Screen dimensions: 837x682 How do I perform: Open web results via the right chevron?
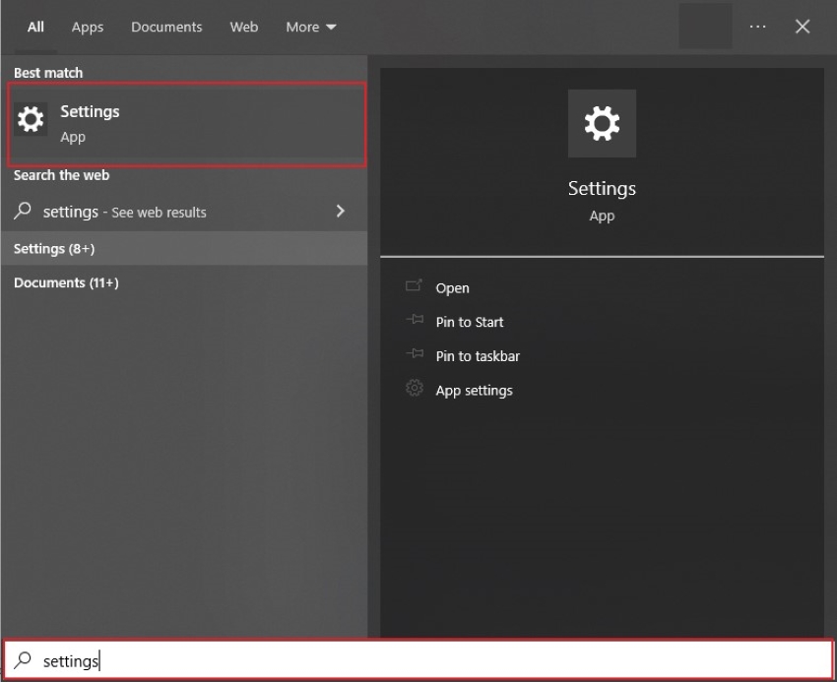click(x=340, y=211)
